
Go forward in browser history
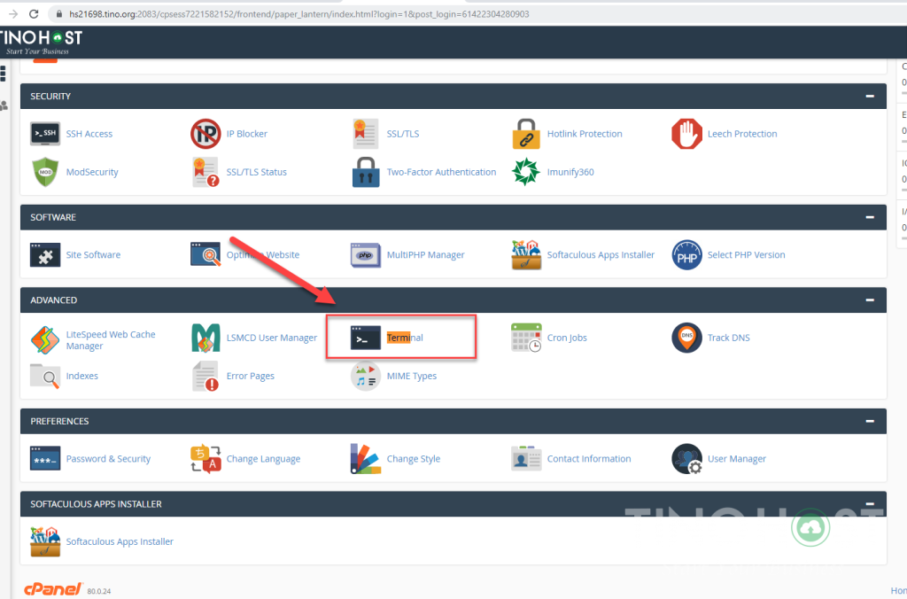coord(12,14)
